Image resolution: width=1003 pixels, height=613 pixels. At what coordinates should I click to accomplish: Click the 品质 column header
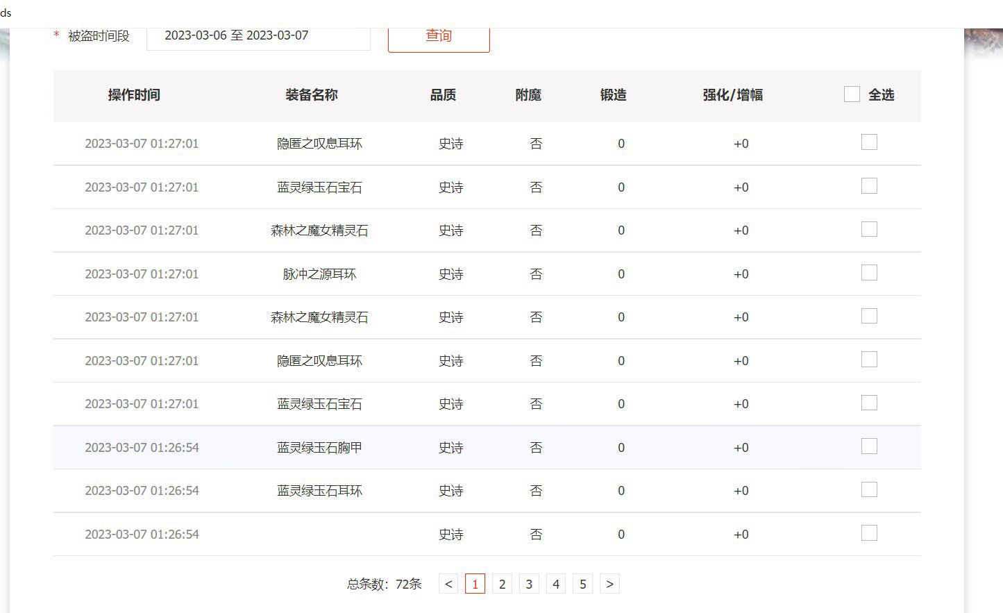click(x=443, y=95)
